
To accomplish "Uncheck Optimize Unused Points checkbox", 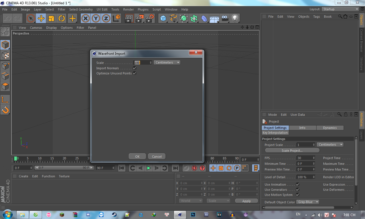I will (135, 73).
